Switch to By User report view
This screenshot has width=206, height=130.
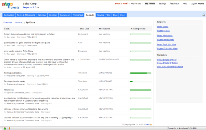(x=19, y=23)
